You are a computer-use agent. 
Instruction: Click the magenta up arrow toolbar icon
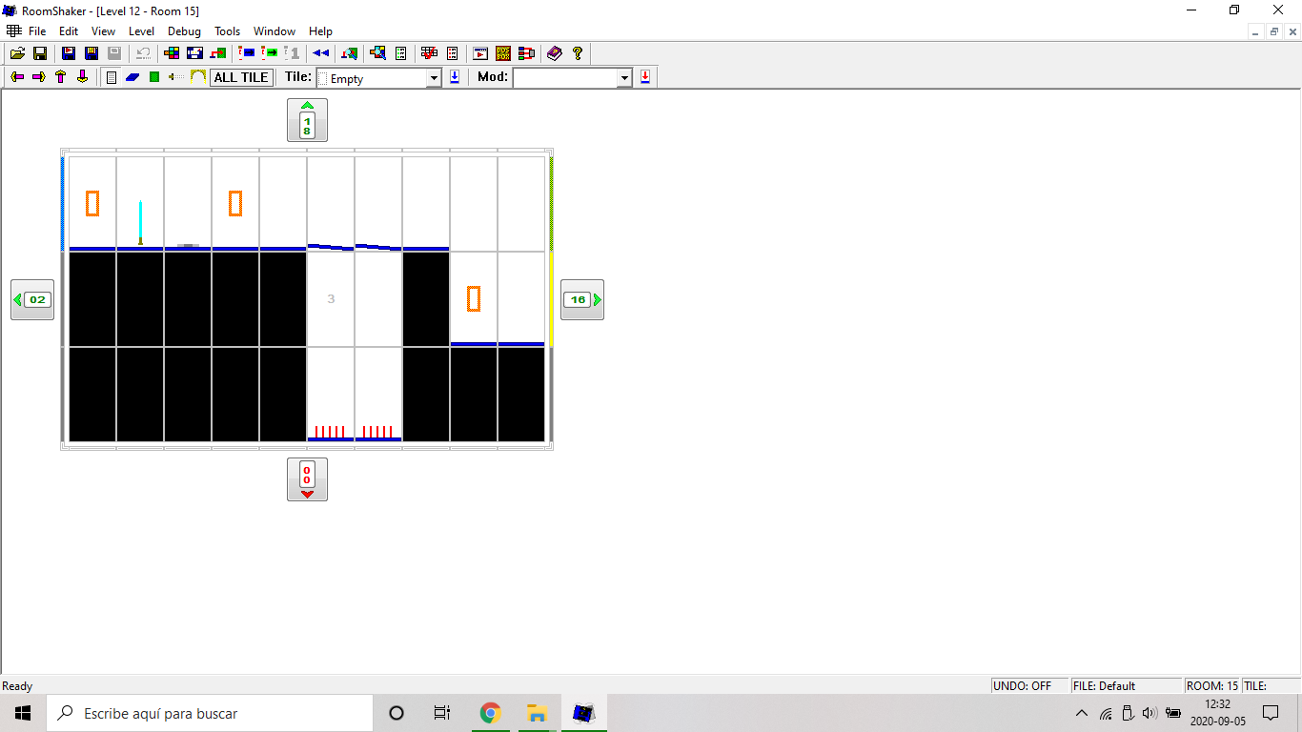pos(60,77)
